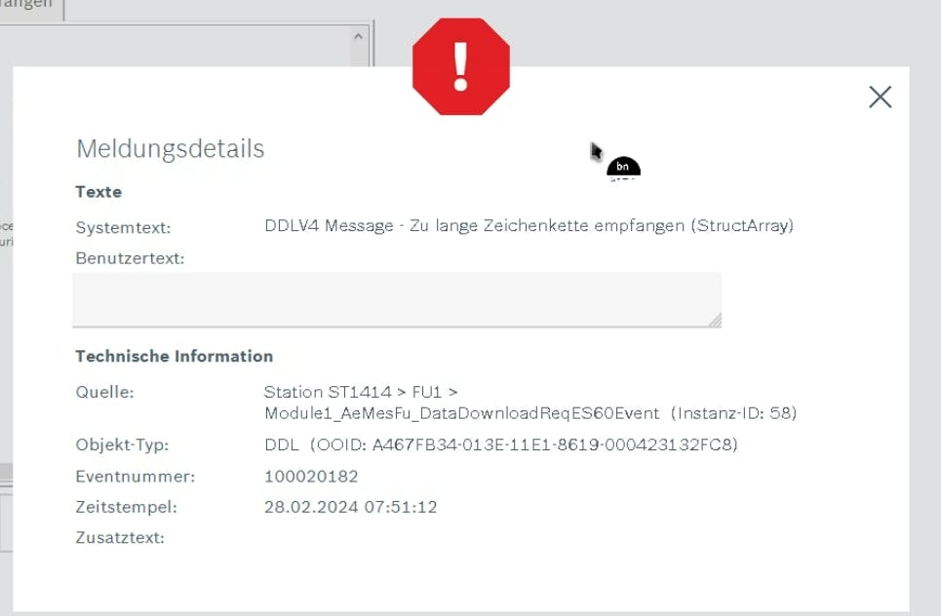
Task: Click the DDLV4 Message system text
Action: [x=529, y=226]
